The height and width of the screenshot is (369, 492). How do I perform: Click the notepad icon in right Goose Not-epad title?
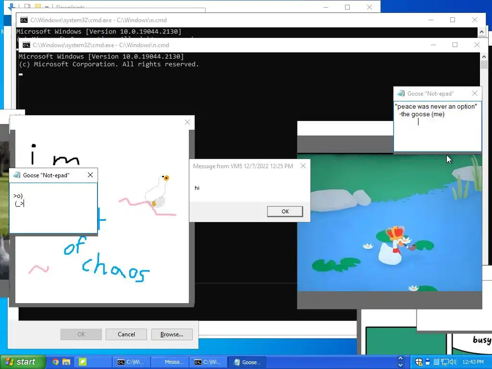pos(401,93)
